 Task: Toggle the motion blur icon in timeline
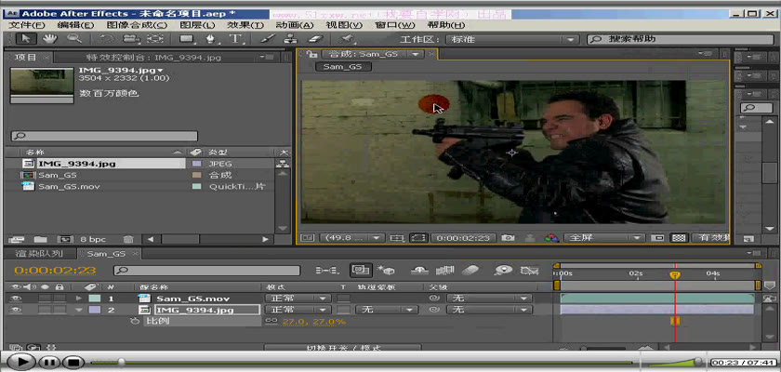470,271
